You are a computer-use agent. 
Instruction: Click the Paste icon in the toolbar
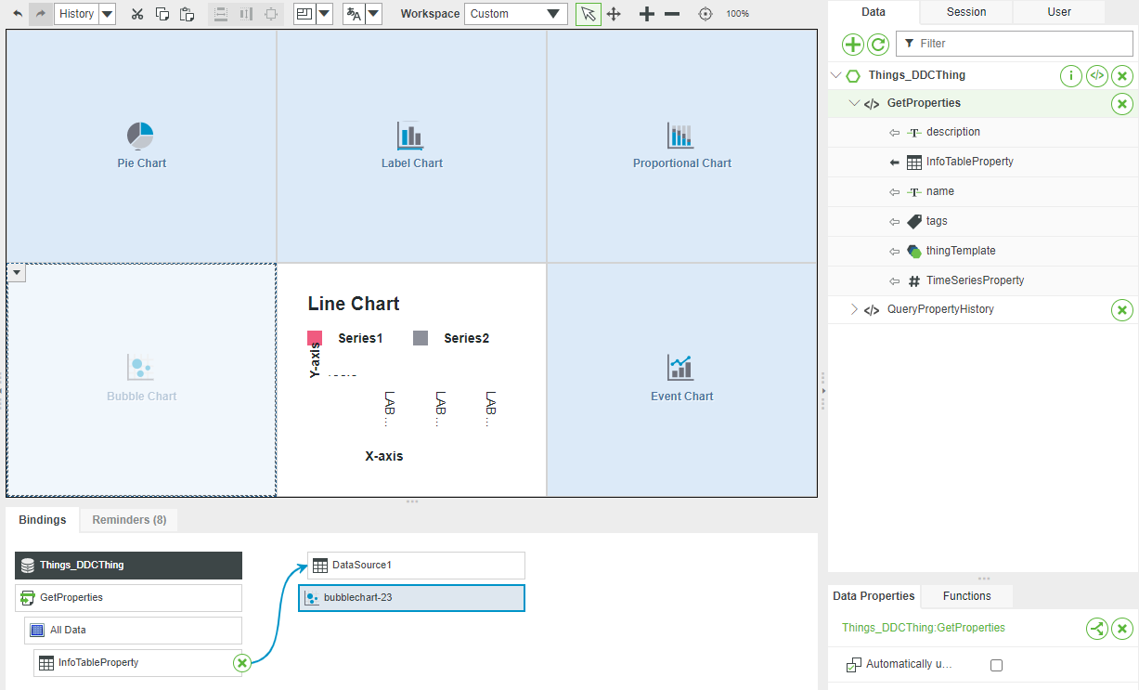click(188, 14)
